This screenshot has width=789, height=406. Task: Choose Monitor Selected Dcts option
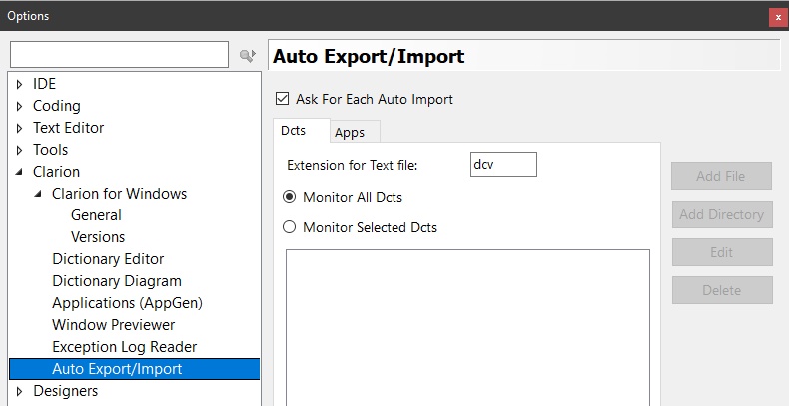tap(290, 227)
